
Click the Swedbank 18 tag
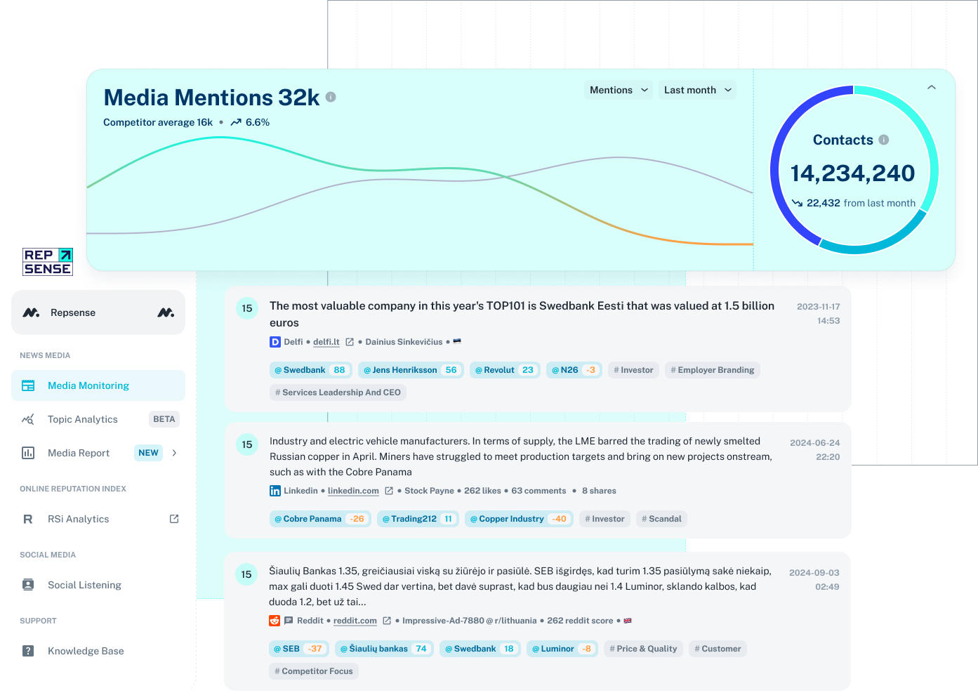tap(480, 649)
